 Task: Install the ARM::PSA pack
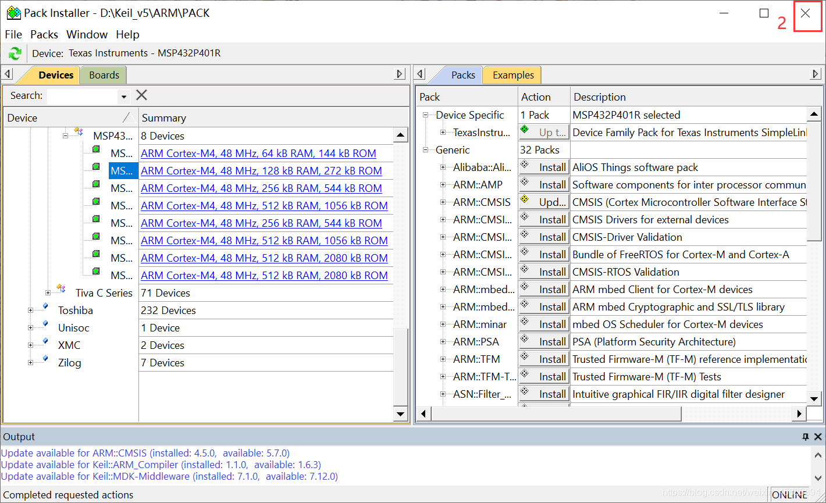[544, 342]
